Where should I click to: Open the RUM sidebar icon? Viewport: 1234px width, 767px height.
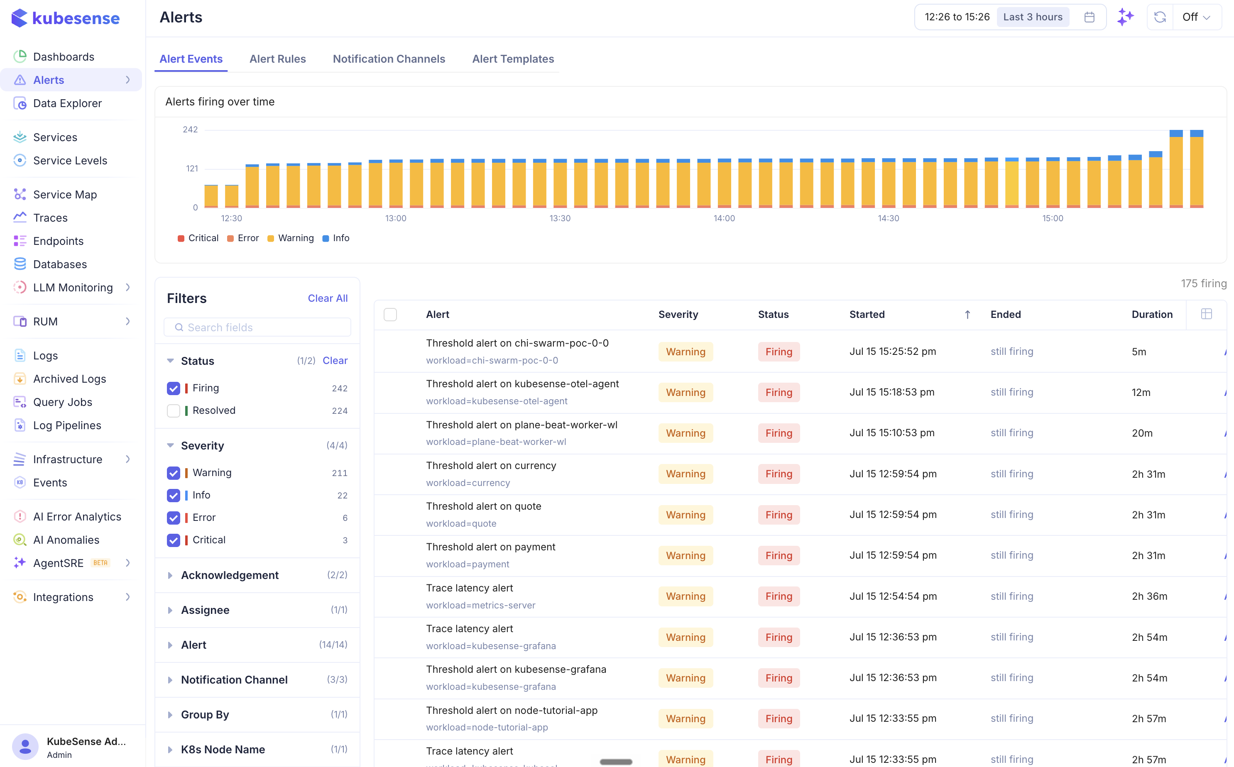tap(20, 321)
